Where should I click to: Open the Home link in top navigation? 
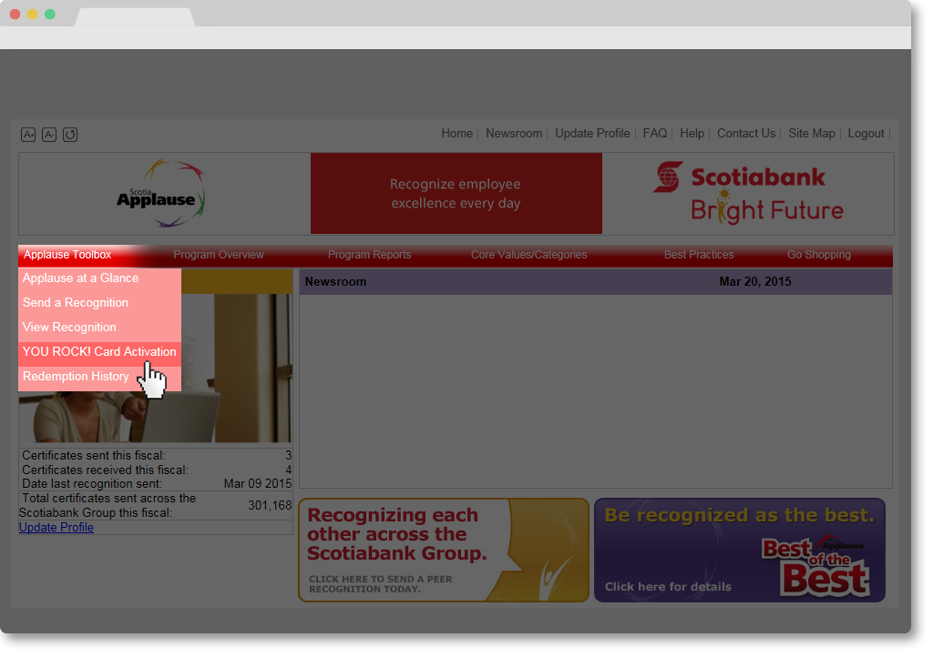[x=457, y=133]
